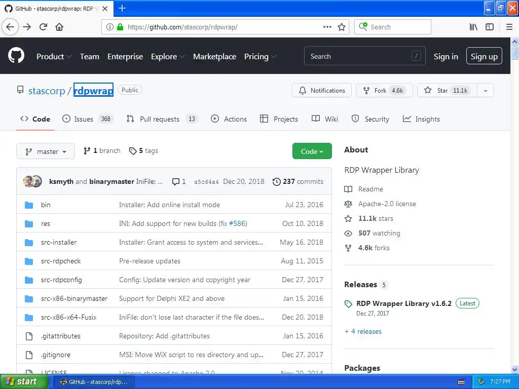Click the GitHub search field

point(365,56)
